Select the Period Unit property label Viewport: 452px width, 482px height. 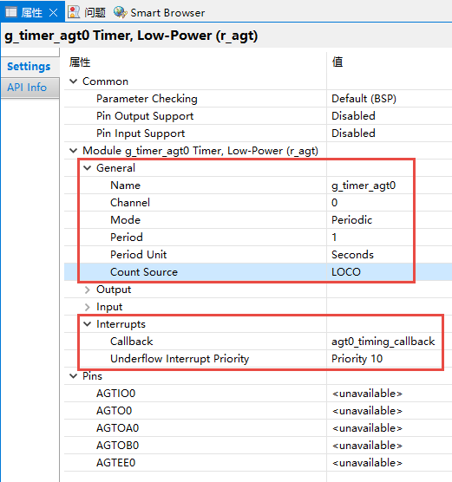[139, 255]
